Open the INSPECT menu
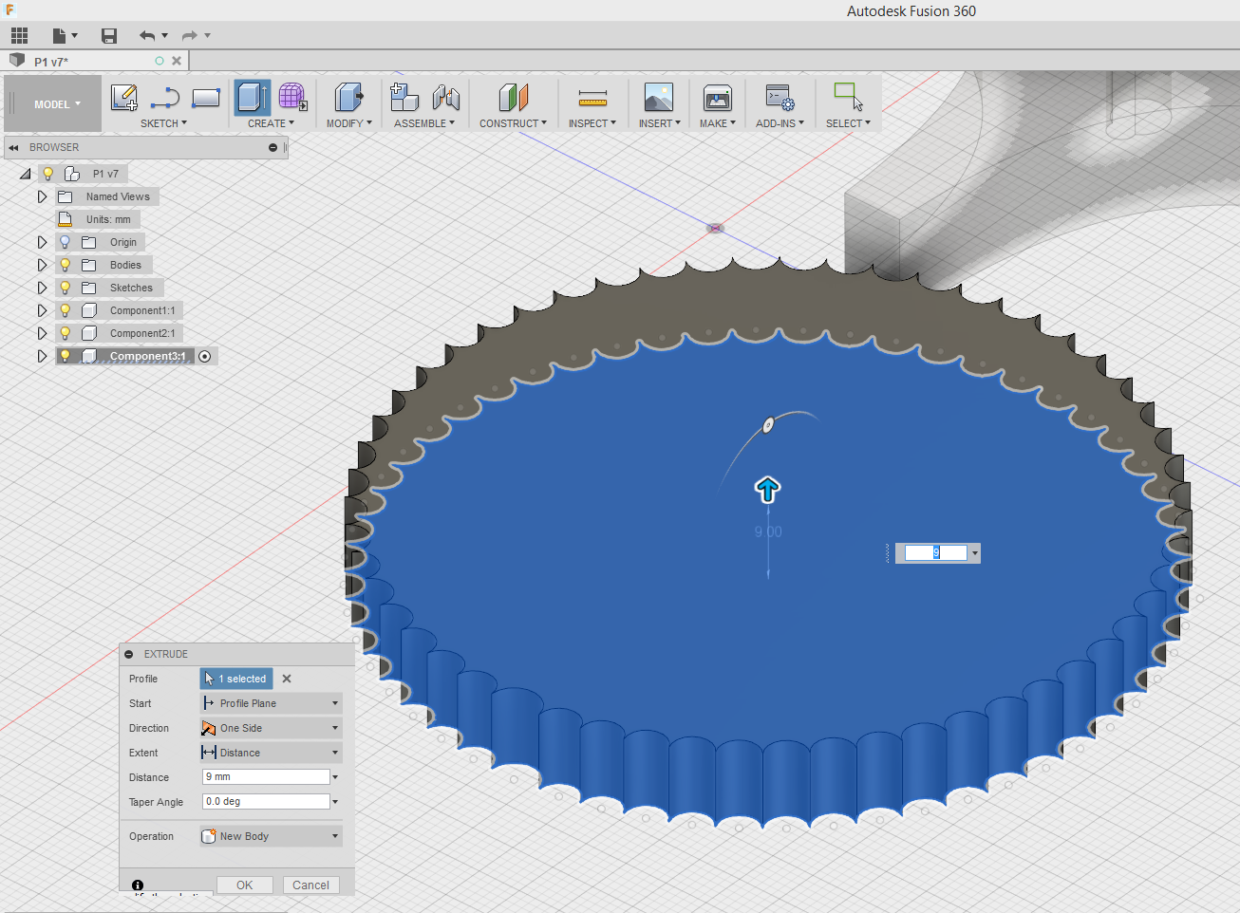This screenshot has width=1240, height=913. click(x=592, y=123)
